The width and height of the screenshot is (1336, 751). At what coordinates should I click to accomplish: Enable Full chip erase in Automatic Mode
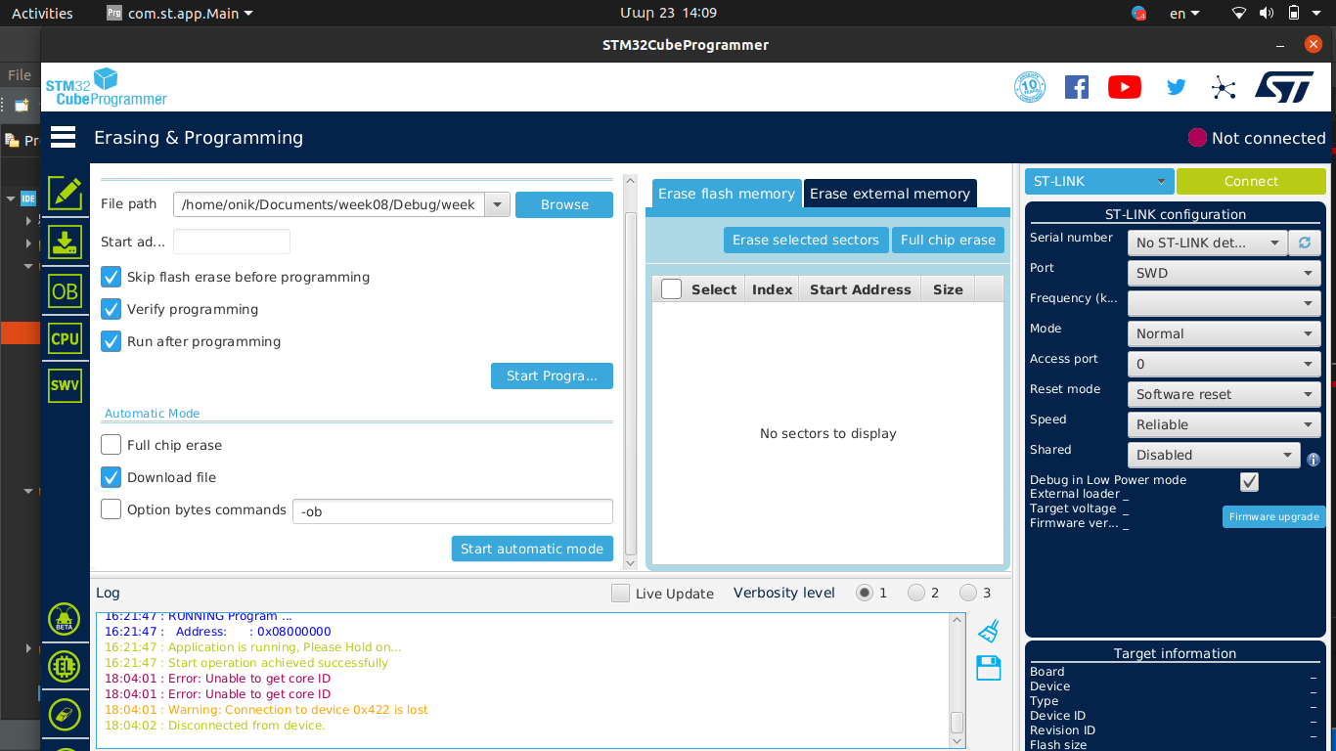[x=111, y=445]
